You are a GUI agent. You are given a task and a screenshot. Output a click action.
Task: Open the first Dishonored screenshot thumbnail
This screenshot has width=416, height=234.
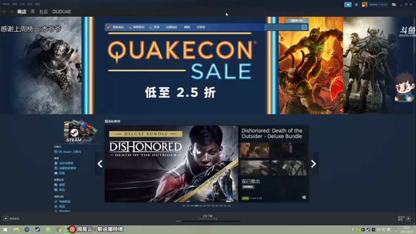254,150
